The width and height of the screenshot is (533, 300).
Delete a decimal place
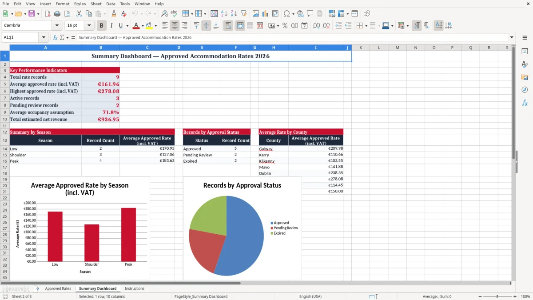pos(326,26)
